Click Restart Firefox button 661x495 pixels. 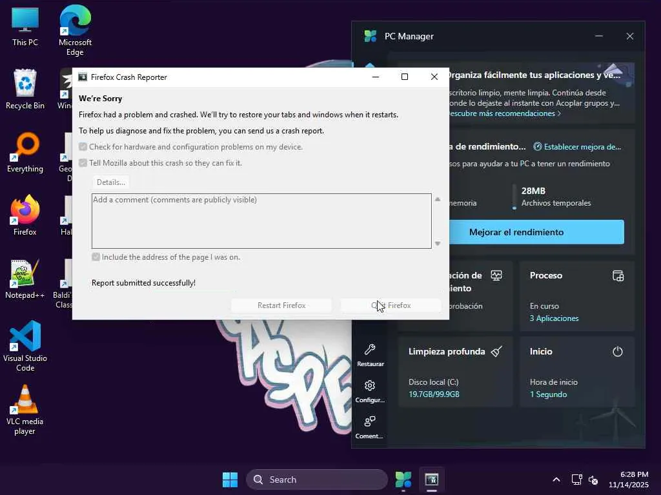[x=281, y=306]
